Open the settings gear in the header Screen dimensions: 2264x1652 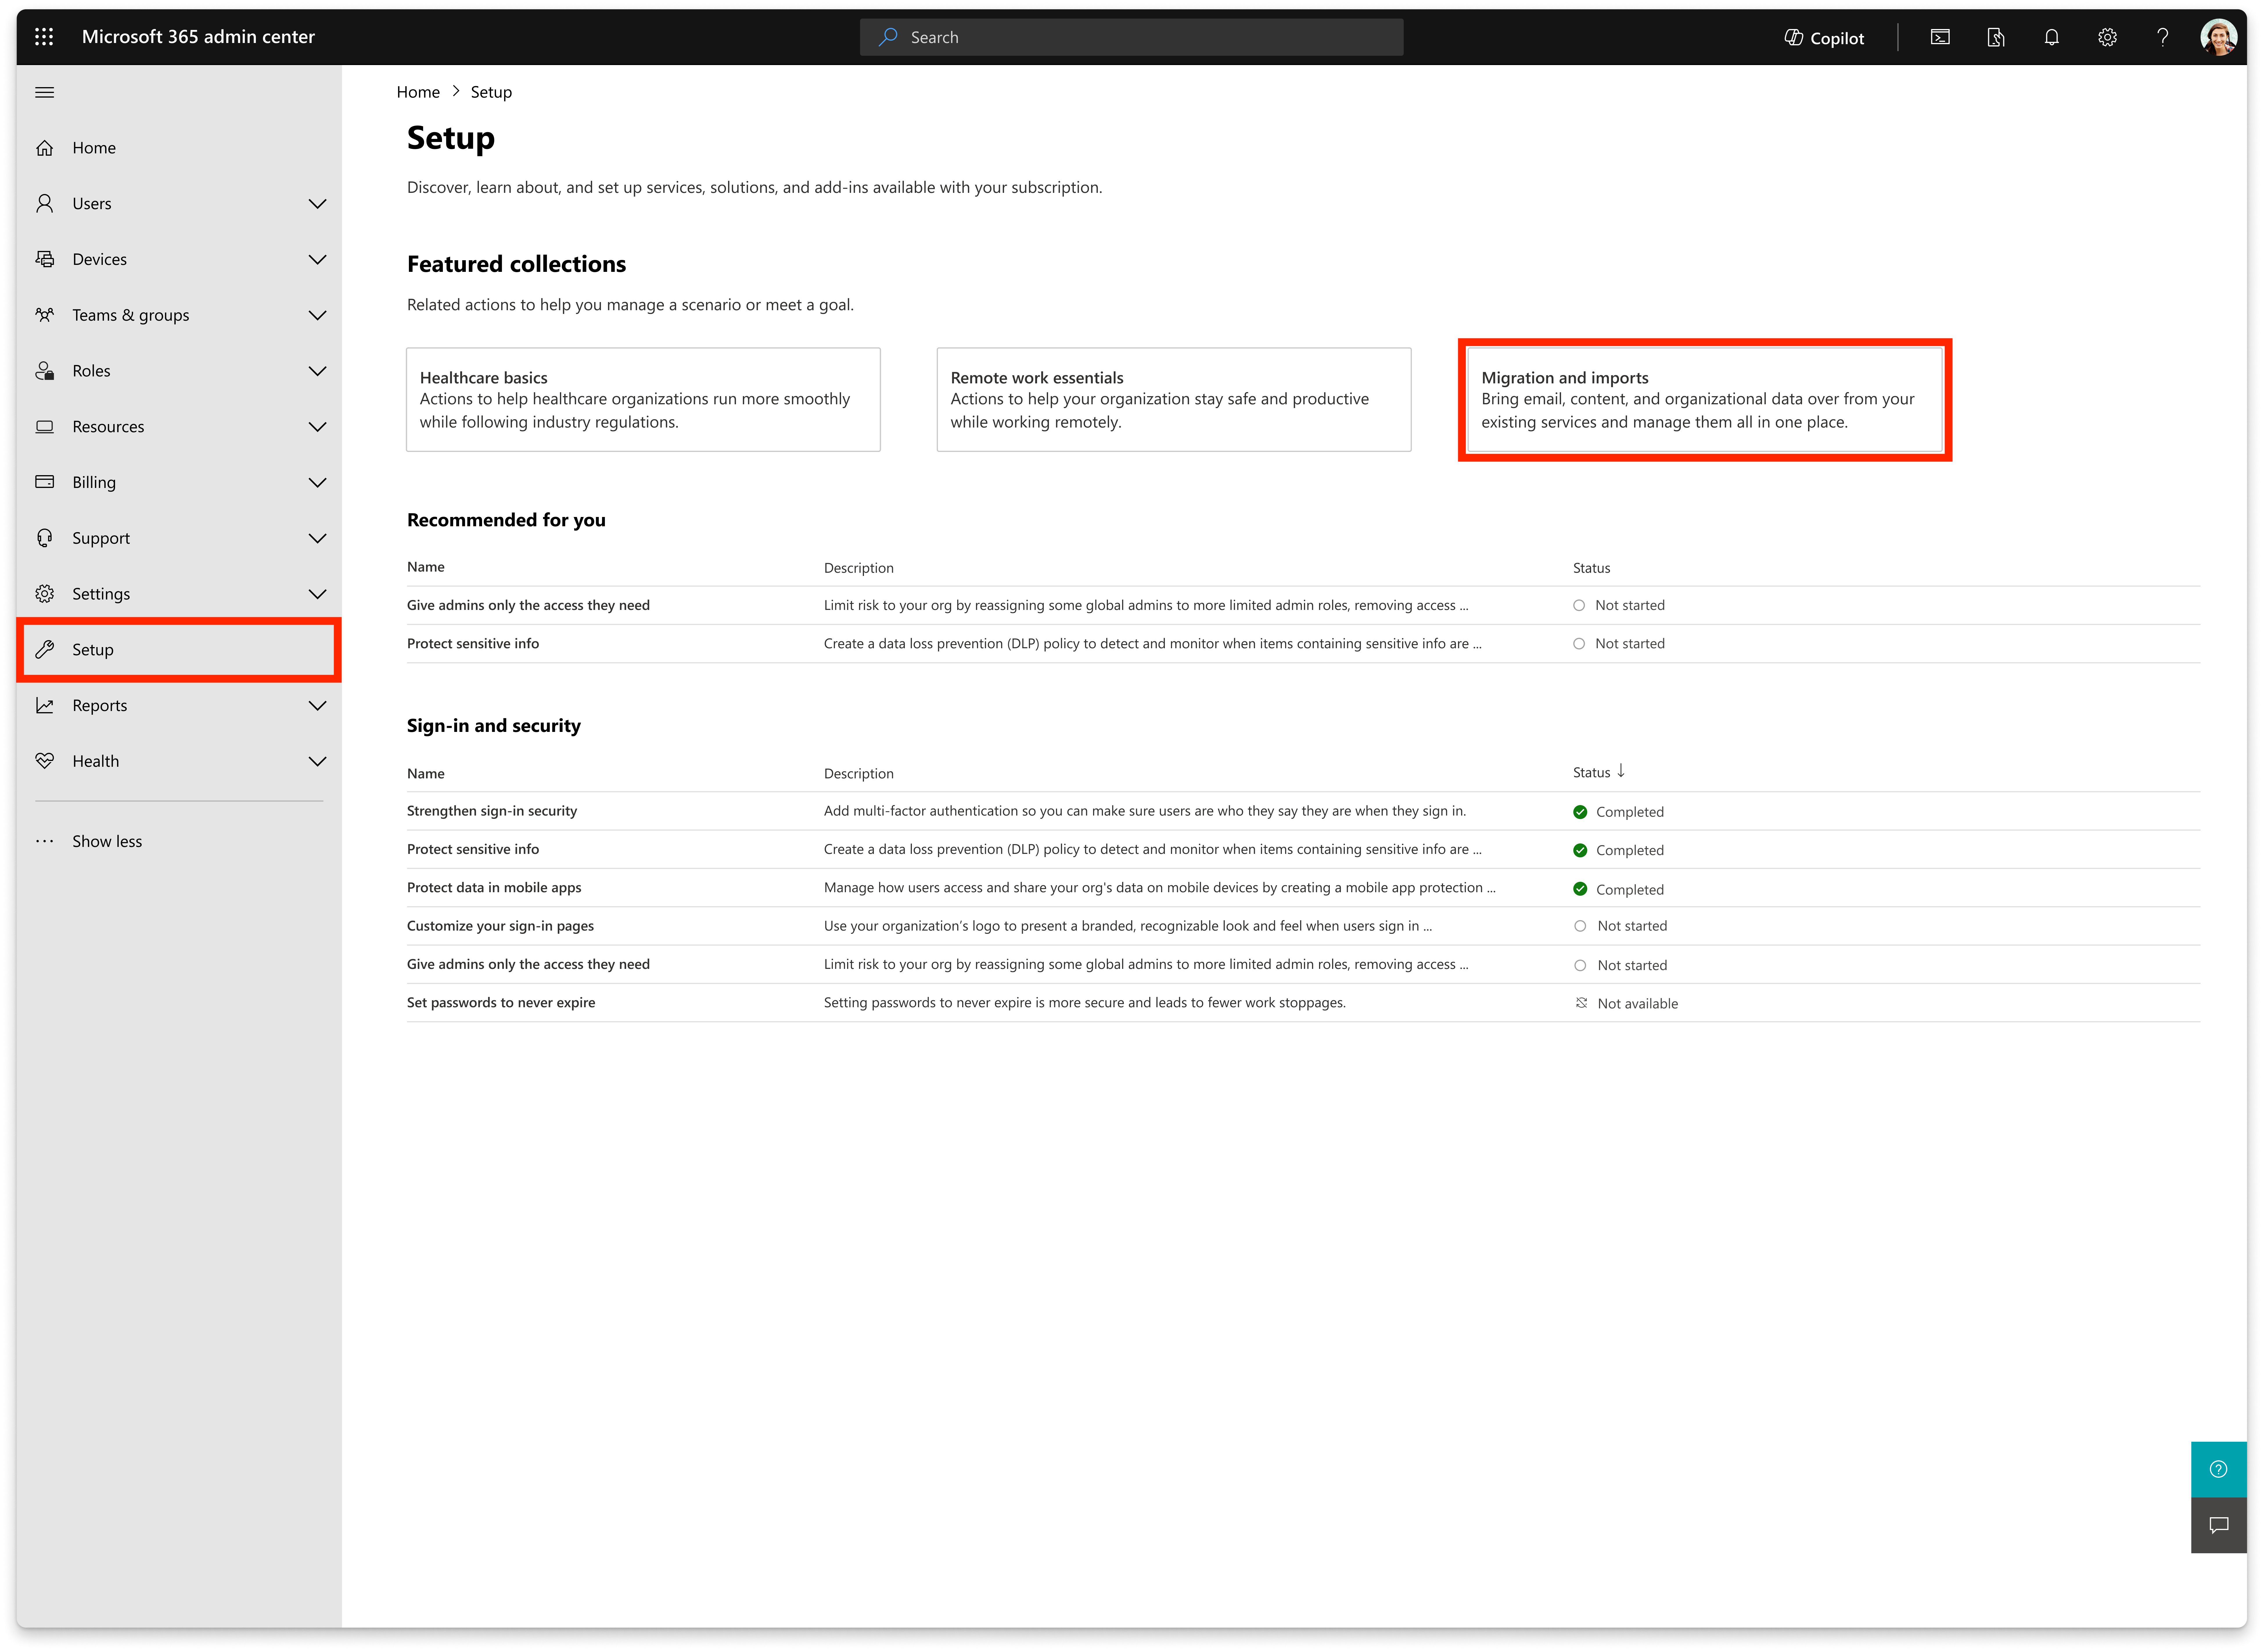[2107, 37]
